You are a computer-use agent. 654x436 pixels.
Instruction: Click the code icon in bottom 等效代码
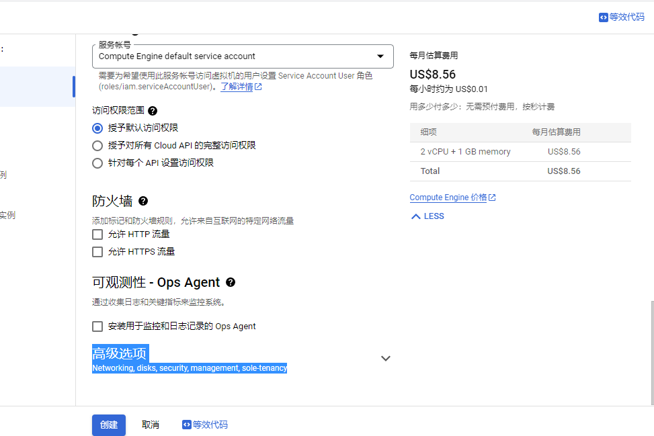[187, 425]
